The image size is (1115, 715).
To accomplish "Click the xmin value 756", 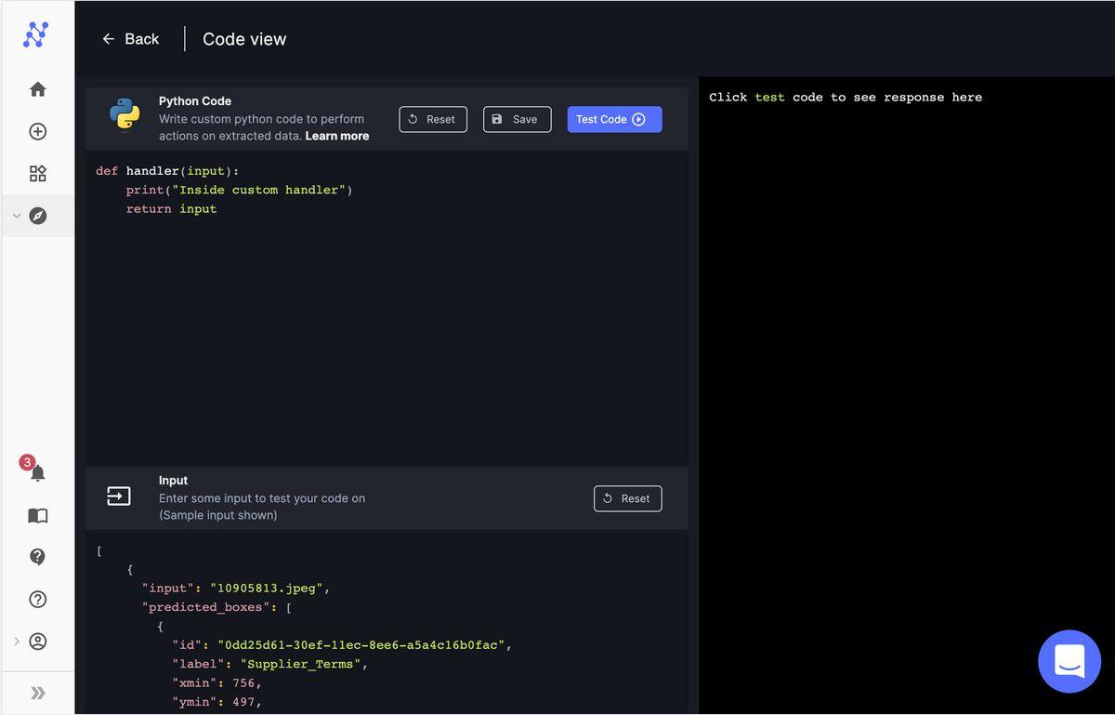I will (x=243, y=683).
